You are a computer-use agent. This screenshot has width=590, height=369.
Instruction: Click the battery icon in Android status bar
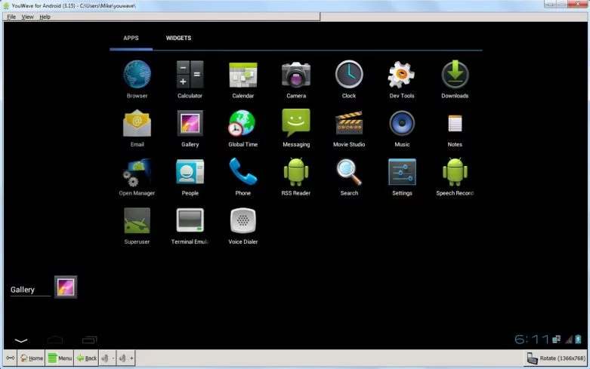[578, 340]
